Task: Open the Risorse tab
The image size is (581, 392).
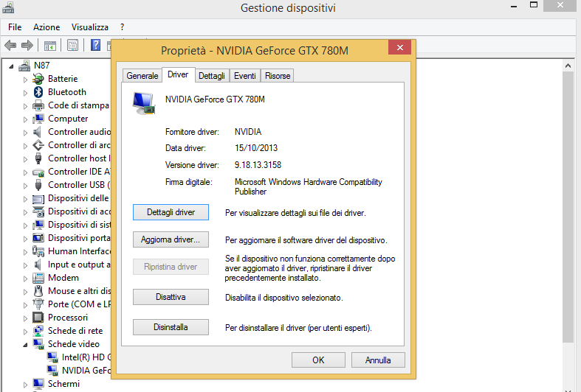Action: click(278, 75)
